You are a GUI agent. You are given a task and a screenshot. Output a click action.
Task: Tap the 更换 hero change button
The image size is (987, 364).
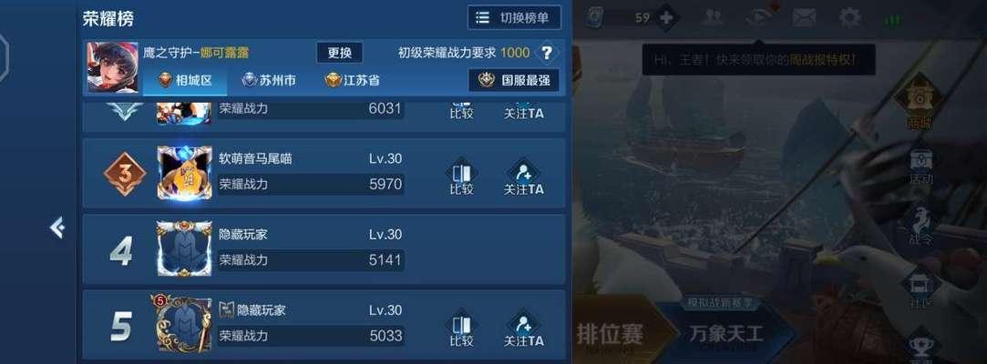[339, 53]
